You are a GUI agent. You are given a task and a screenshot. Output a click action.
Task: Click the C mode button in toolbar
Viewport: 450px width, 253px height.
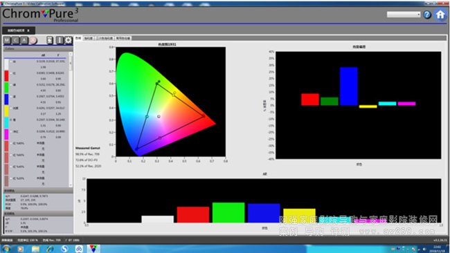tap(15, 40)
